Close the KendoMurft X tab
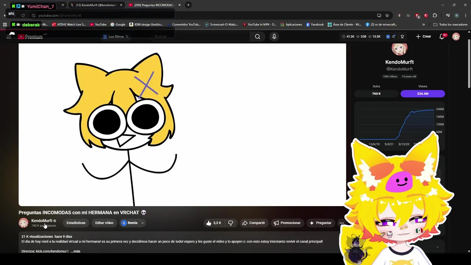The image size is (471, 265). pos(121,5)
